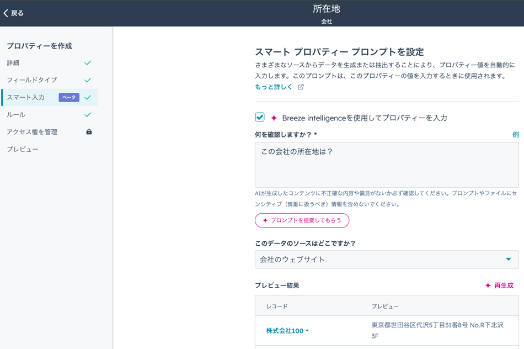Open the 会社のウェブサイト data source dropdown

381,260
